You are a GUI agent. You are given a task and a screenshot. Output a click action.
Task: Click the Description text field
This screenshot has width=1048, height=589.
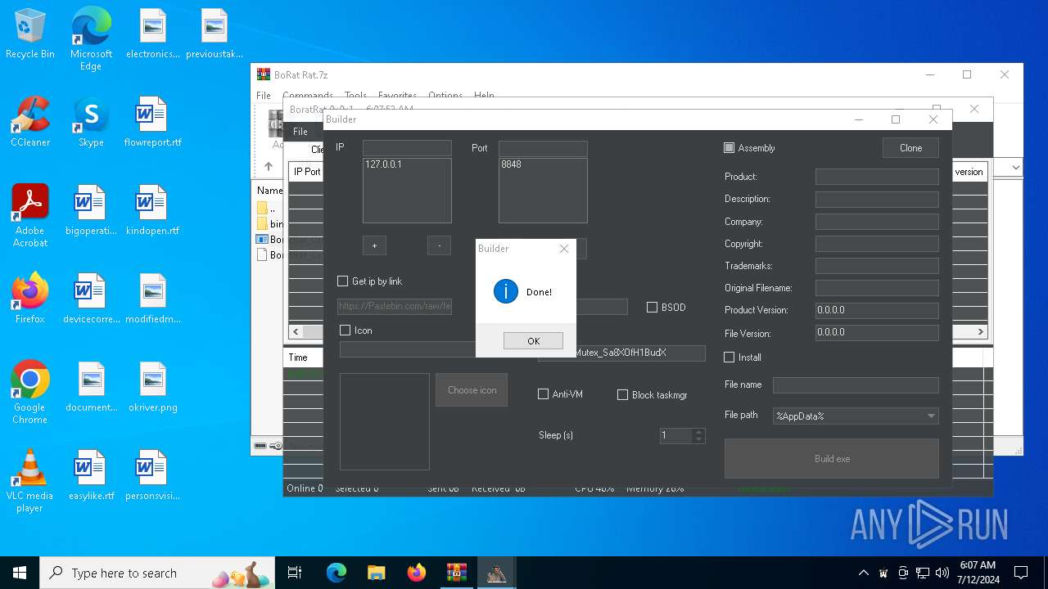point(877,199)
